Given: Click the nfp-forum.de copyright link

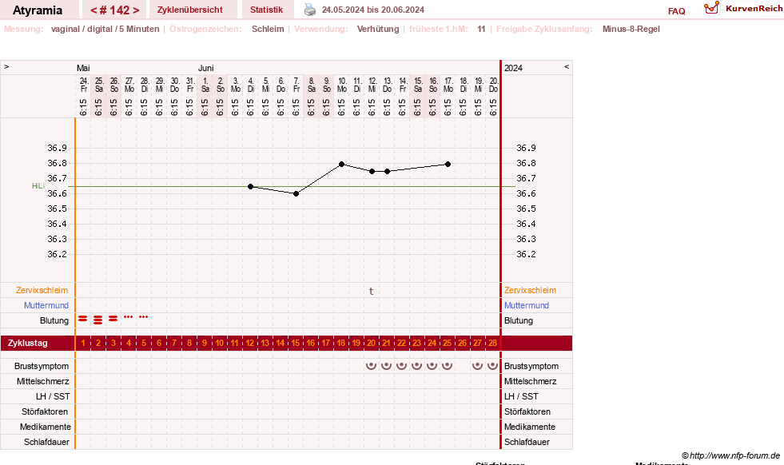Looking at the screenshot, I should [x=730, y=455].
